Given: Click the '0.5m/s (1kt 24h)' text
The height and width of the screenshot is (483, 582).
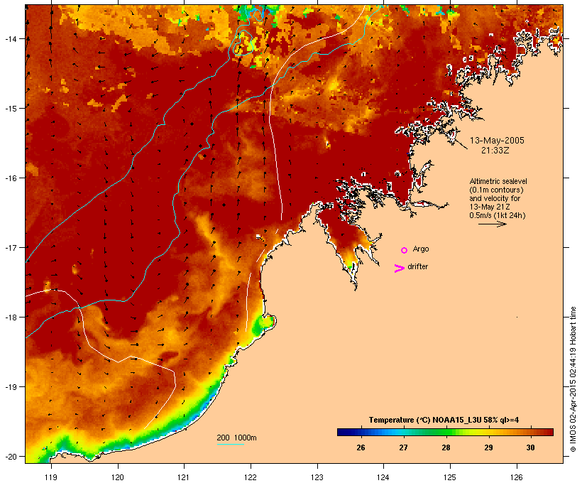Looking at the screenshot, I should 498,215.
